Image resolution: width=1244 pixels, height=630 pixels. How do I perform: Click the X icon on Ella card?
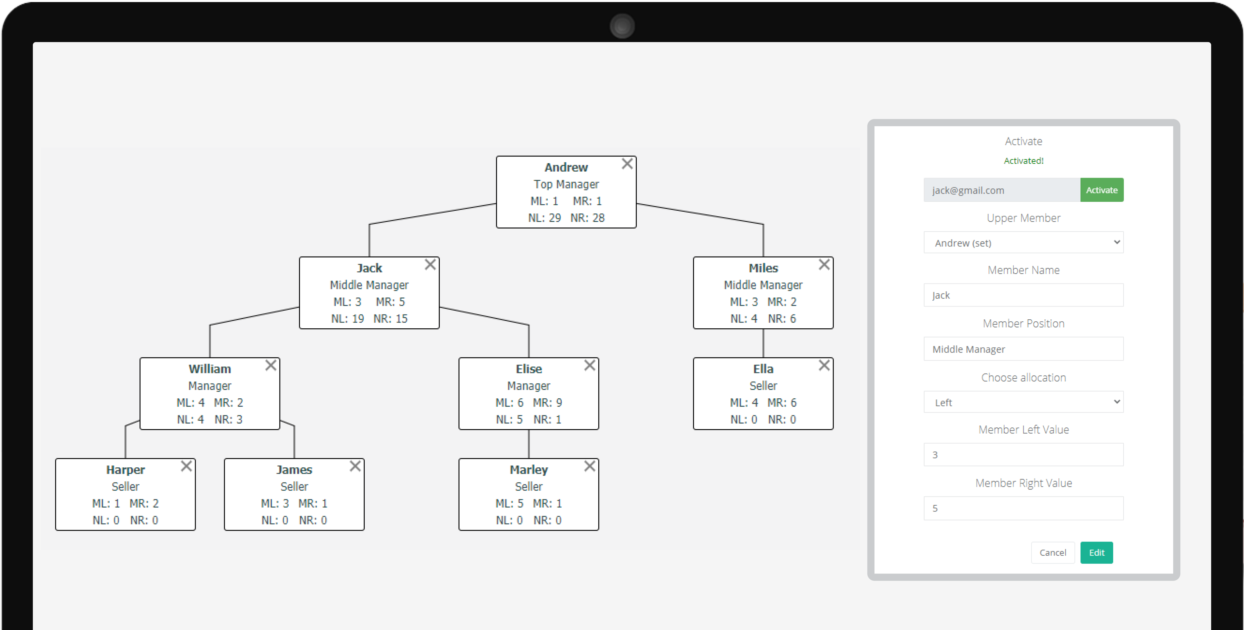[x=824, y=366]
